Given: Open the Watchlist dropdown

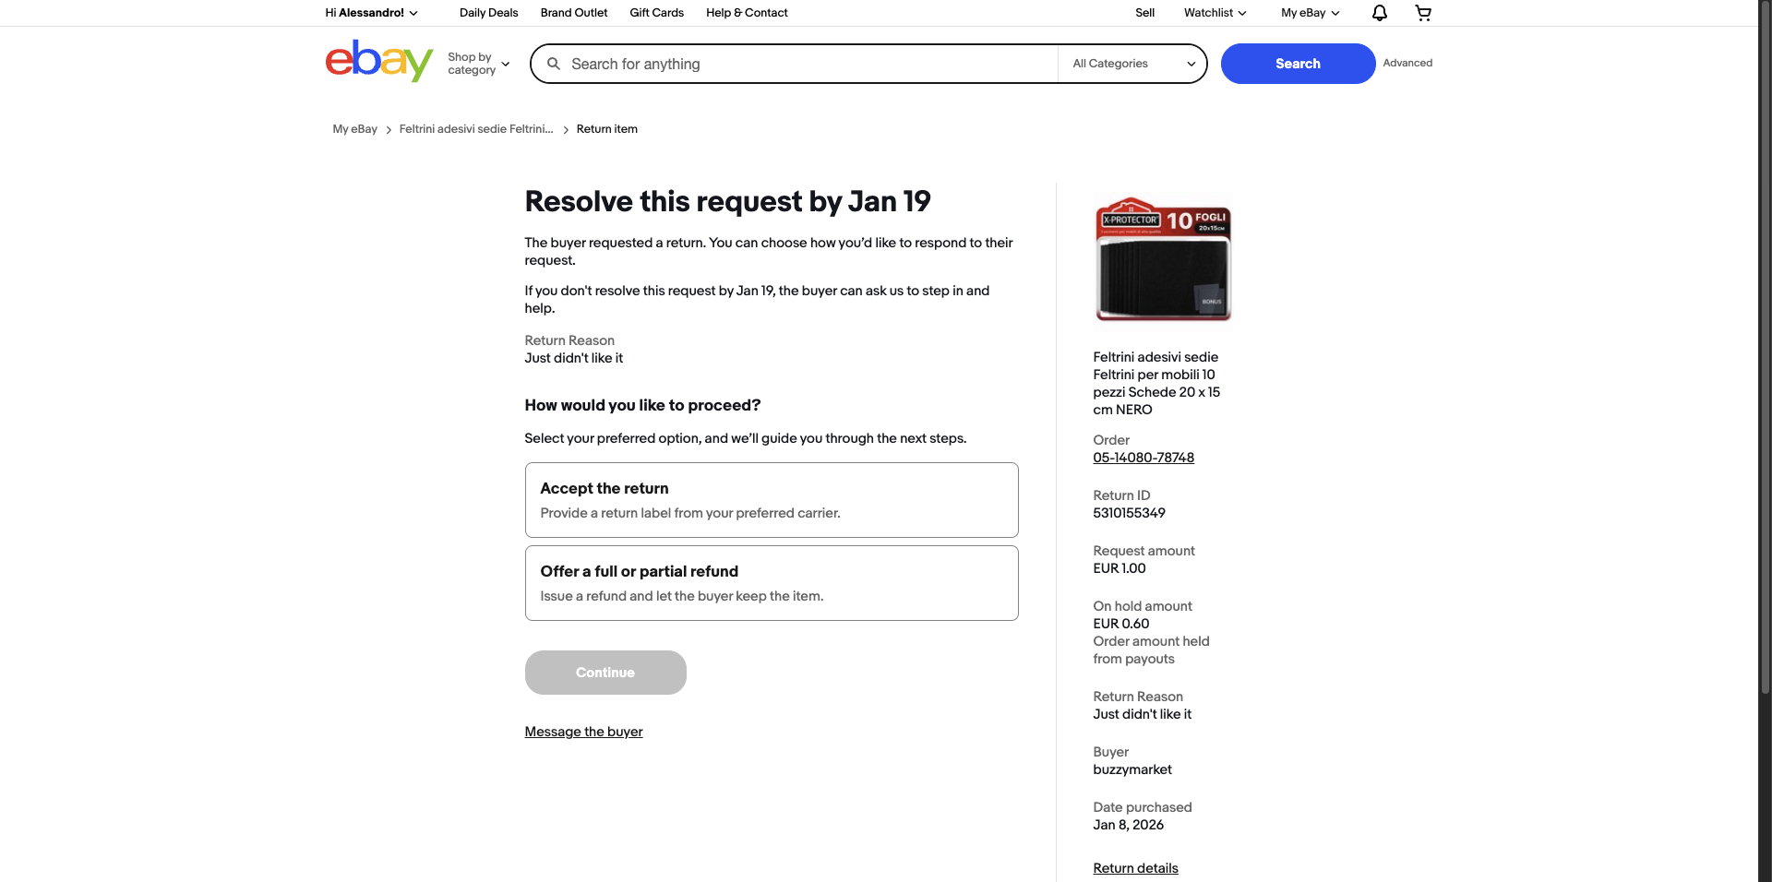Looking at the screenshot, I should coord(1215,13).
